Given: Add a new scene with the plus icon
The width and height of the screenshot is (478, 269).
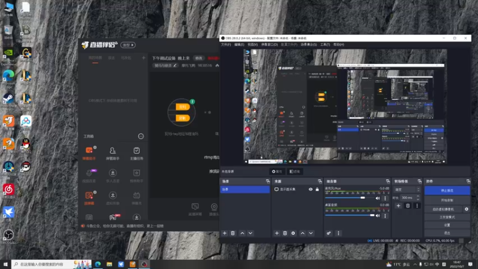Looking at the screenshot, I should click(225, 233).
